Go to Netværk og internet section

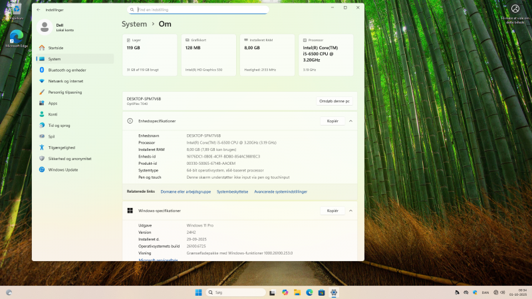coord(66,81)
